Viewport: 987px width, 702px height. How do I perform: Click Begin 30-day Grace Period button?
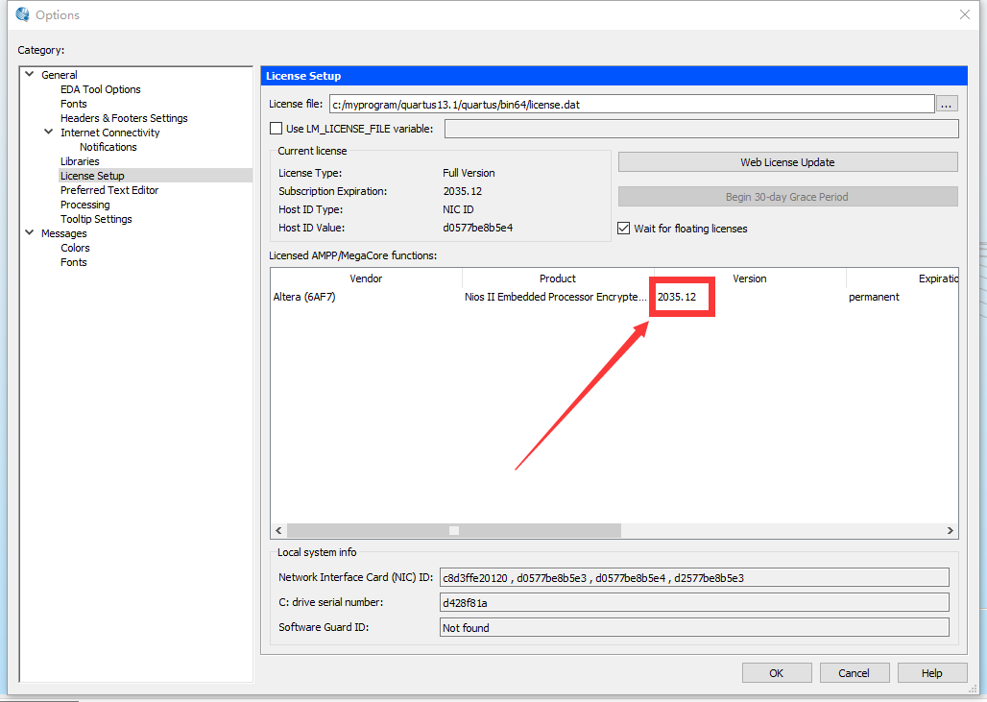787,197
